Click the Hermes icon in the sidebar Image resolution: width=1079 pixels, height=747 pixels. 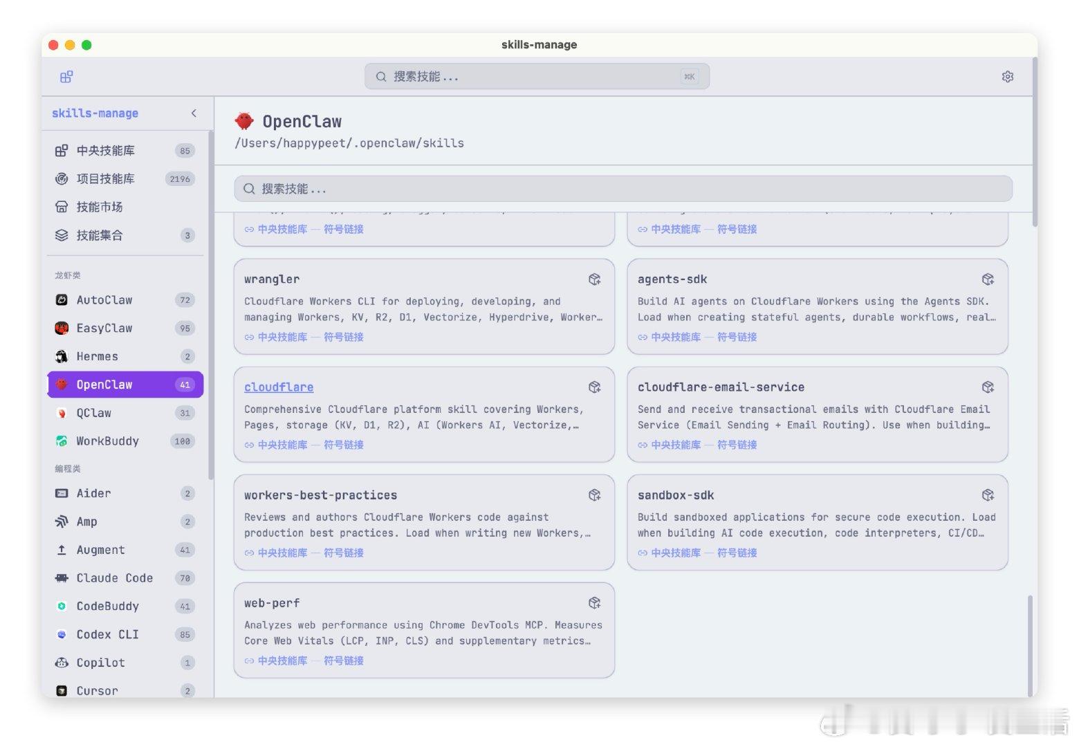[62, 356]
